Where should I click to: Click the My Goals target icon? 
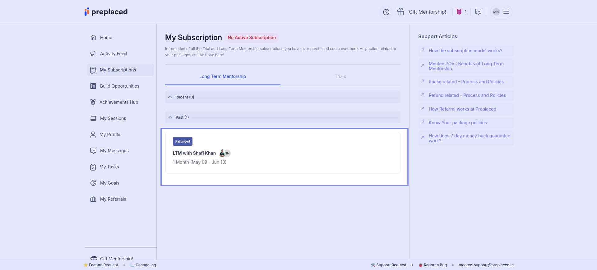point(93,183)
